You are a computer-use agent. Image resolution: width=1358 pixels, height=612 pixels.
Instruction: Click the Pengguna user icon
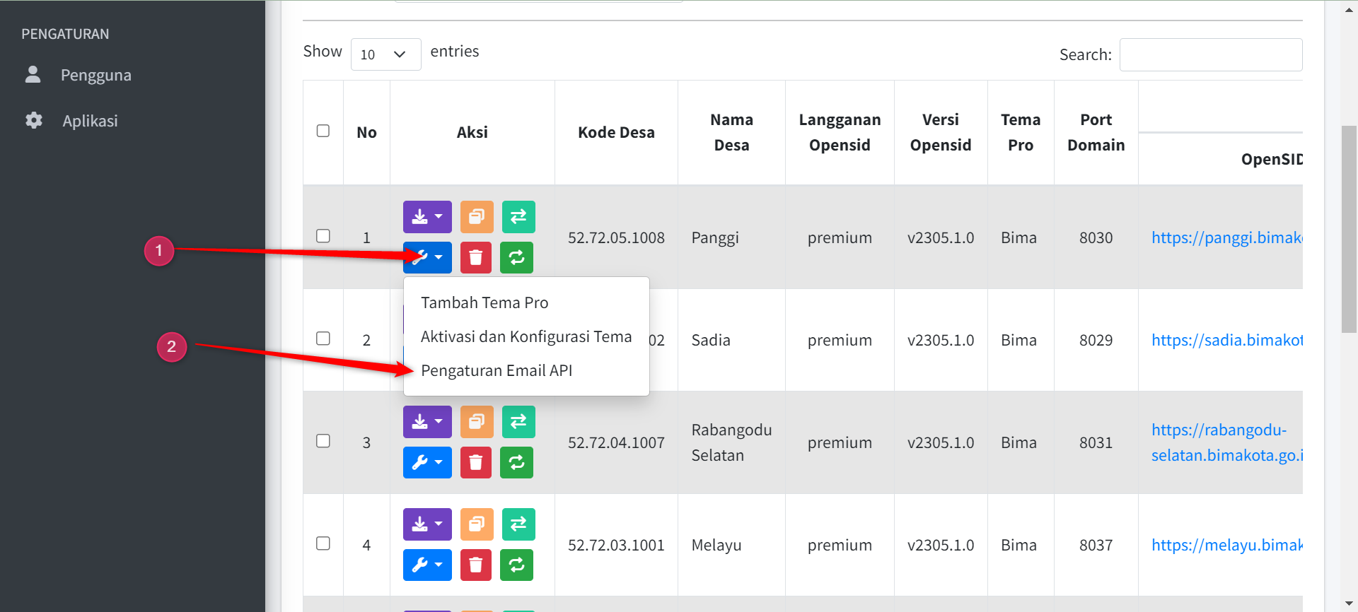coord(33,74)
